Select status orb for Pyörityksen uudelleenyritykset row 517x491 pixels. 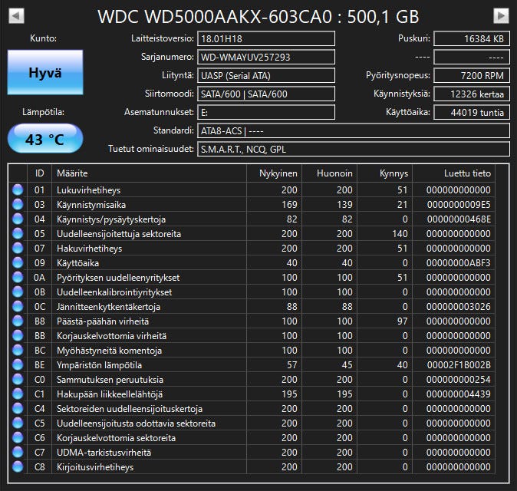point(18,277)
